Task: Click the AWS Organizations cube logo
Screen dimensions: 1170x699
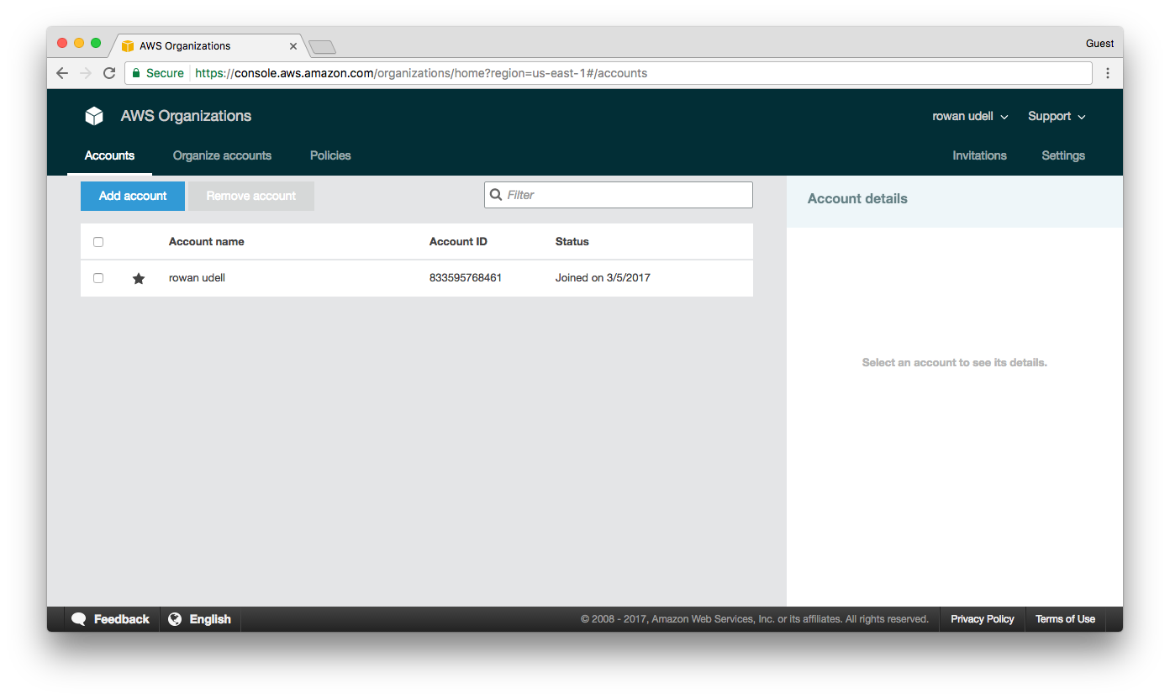Action: (x=94, y=116)
